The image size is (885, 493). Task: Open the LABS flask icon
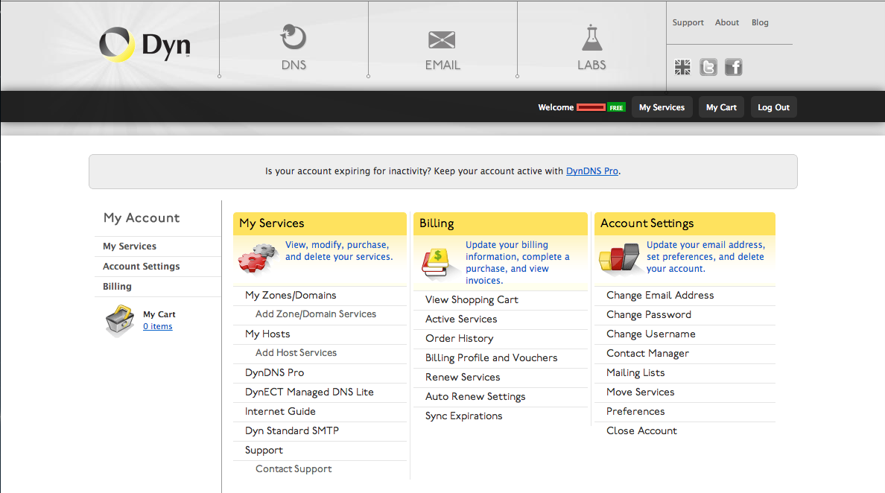(x=591, y=38)
